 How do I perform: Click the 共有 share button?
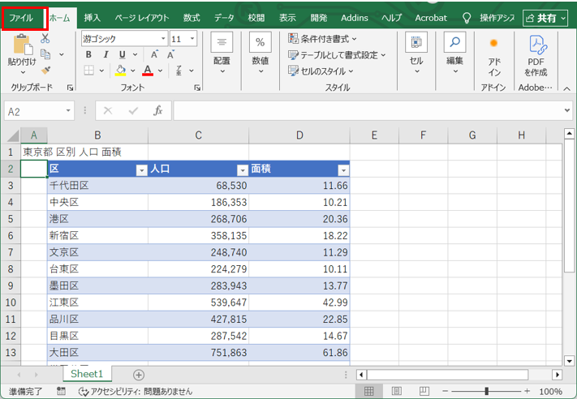[545, 18]
